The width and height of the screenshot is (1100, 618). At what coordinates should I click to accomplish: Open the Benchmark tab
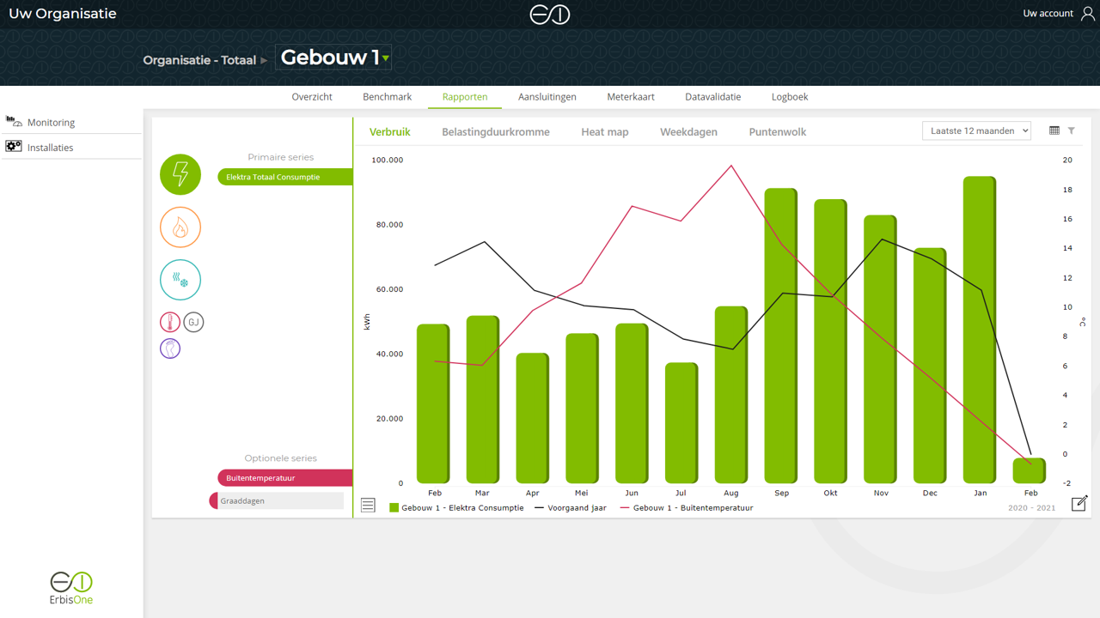click(387, 97)
